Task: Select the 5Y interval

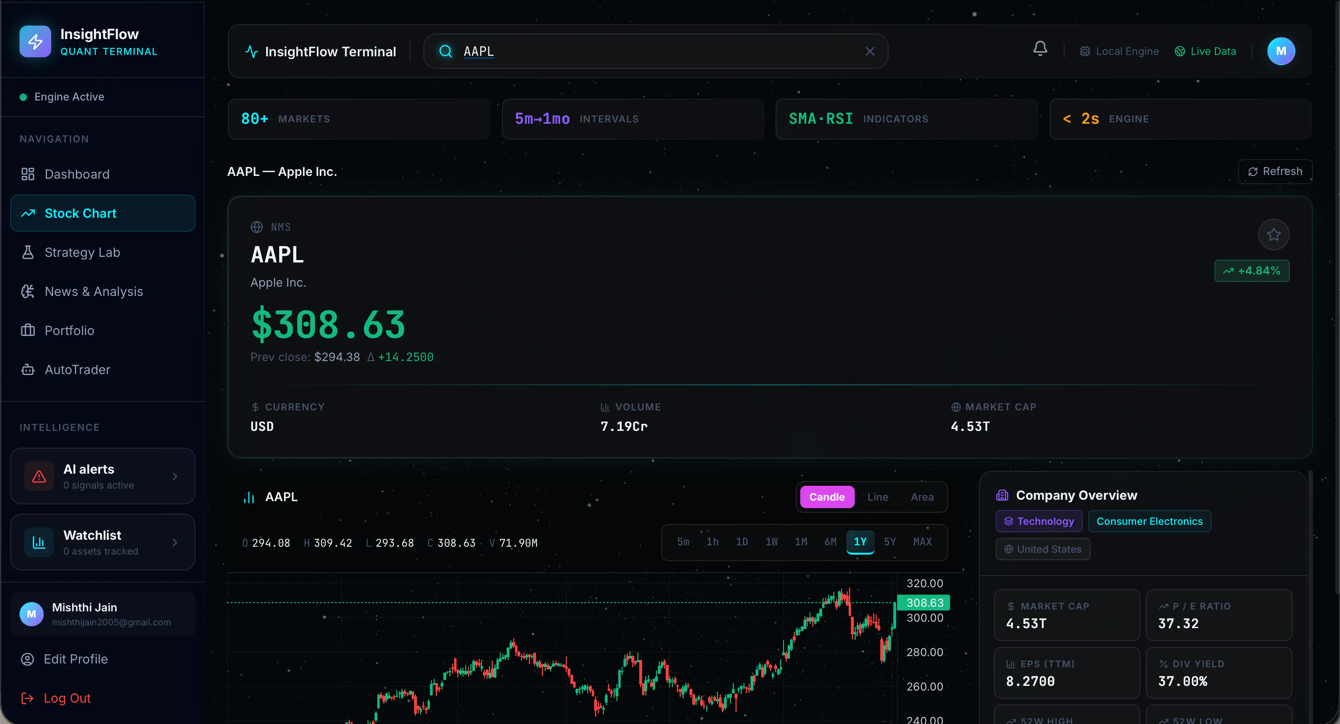Action: (890, 542)
